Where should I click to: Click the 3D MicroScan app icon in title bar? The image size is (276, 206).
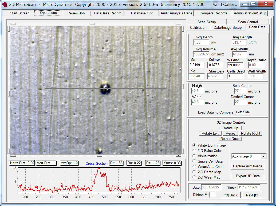coord(4,5)
